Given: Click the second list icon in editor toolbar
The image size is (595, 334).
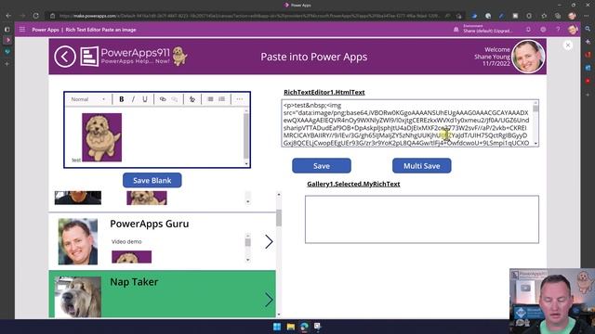Looking at the screenshot, I should pyautogui.click(x=222, y=99).
